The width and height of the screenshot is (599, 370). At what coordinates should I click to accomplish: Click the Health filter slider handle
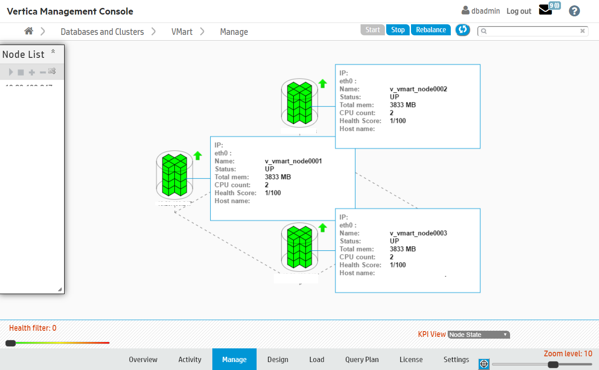pyautogui.click(x=11, y=343)
